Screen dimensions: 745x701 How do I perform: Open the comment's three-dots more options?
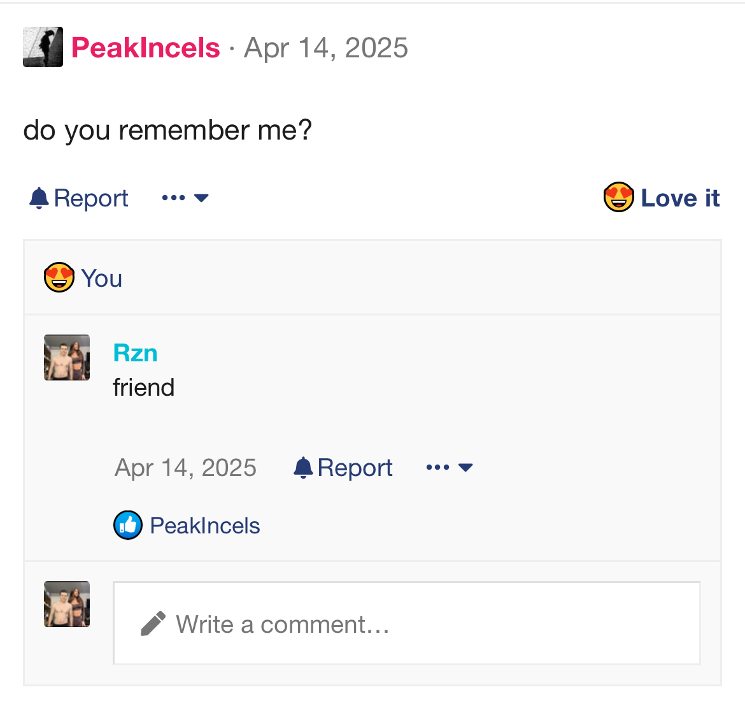tap(437, 468)
